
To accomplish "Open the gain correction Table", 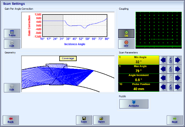I will point(12,34).
